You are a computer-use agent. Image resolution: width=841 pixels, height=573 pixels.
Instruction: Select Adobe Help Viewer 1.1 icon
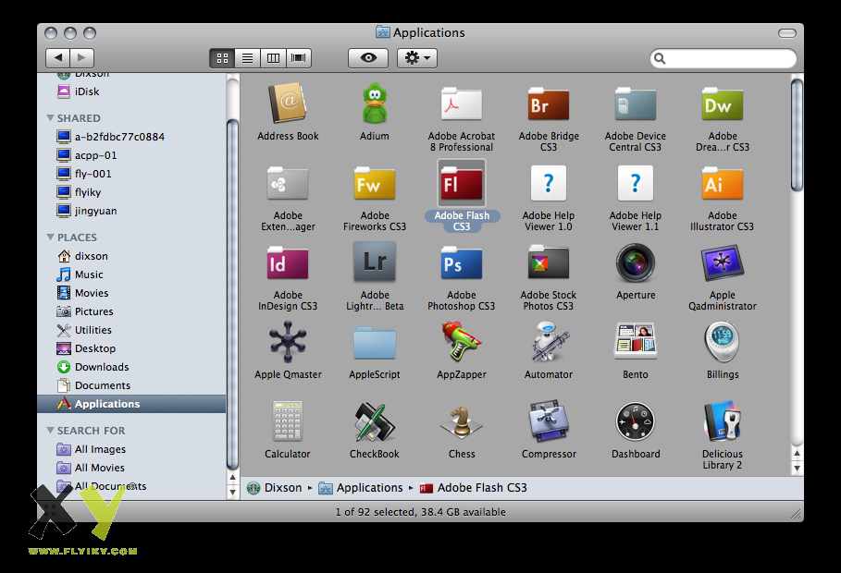point(635,183)
